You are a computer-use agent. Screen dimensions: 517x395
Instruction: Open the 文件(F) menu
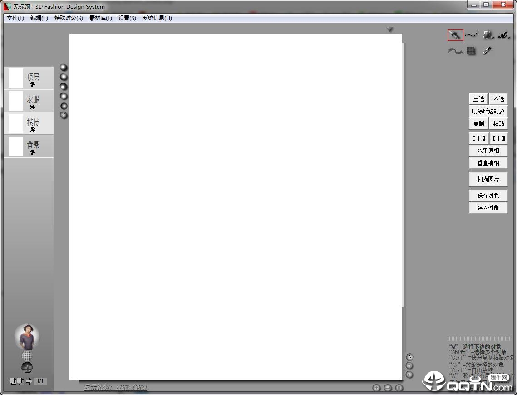pyautogui.click(x=15, y=18)
